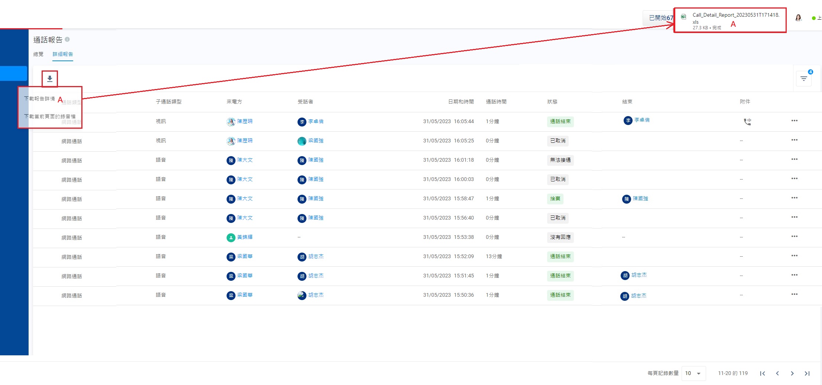This screenshot has width=822, height=385.
Task: Open caller 黃錦耀 profile link
Action: [x=244, y=237]
